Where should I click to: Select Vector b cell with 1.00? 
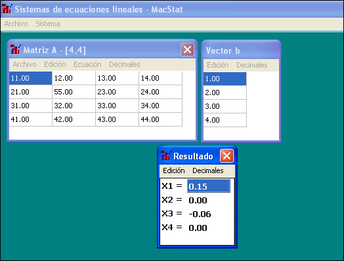tap(225, 79)
